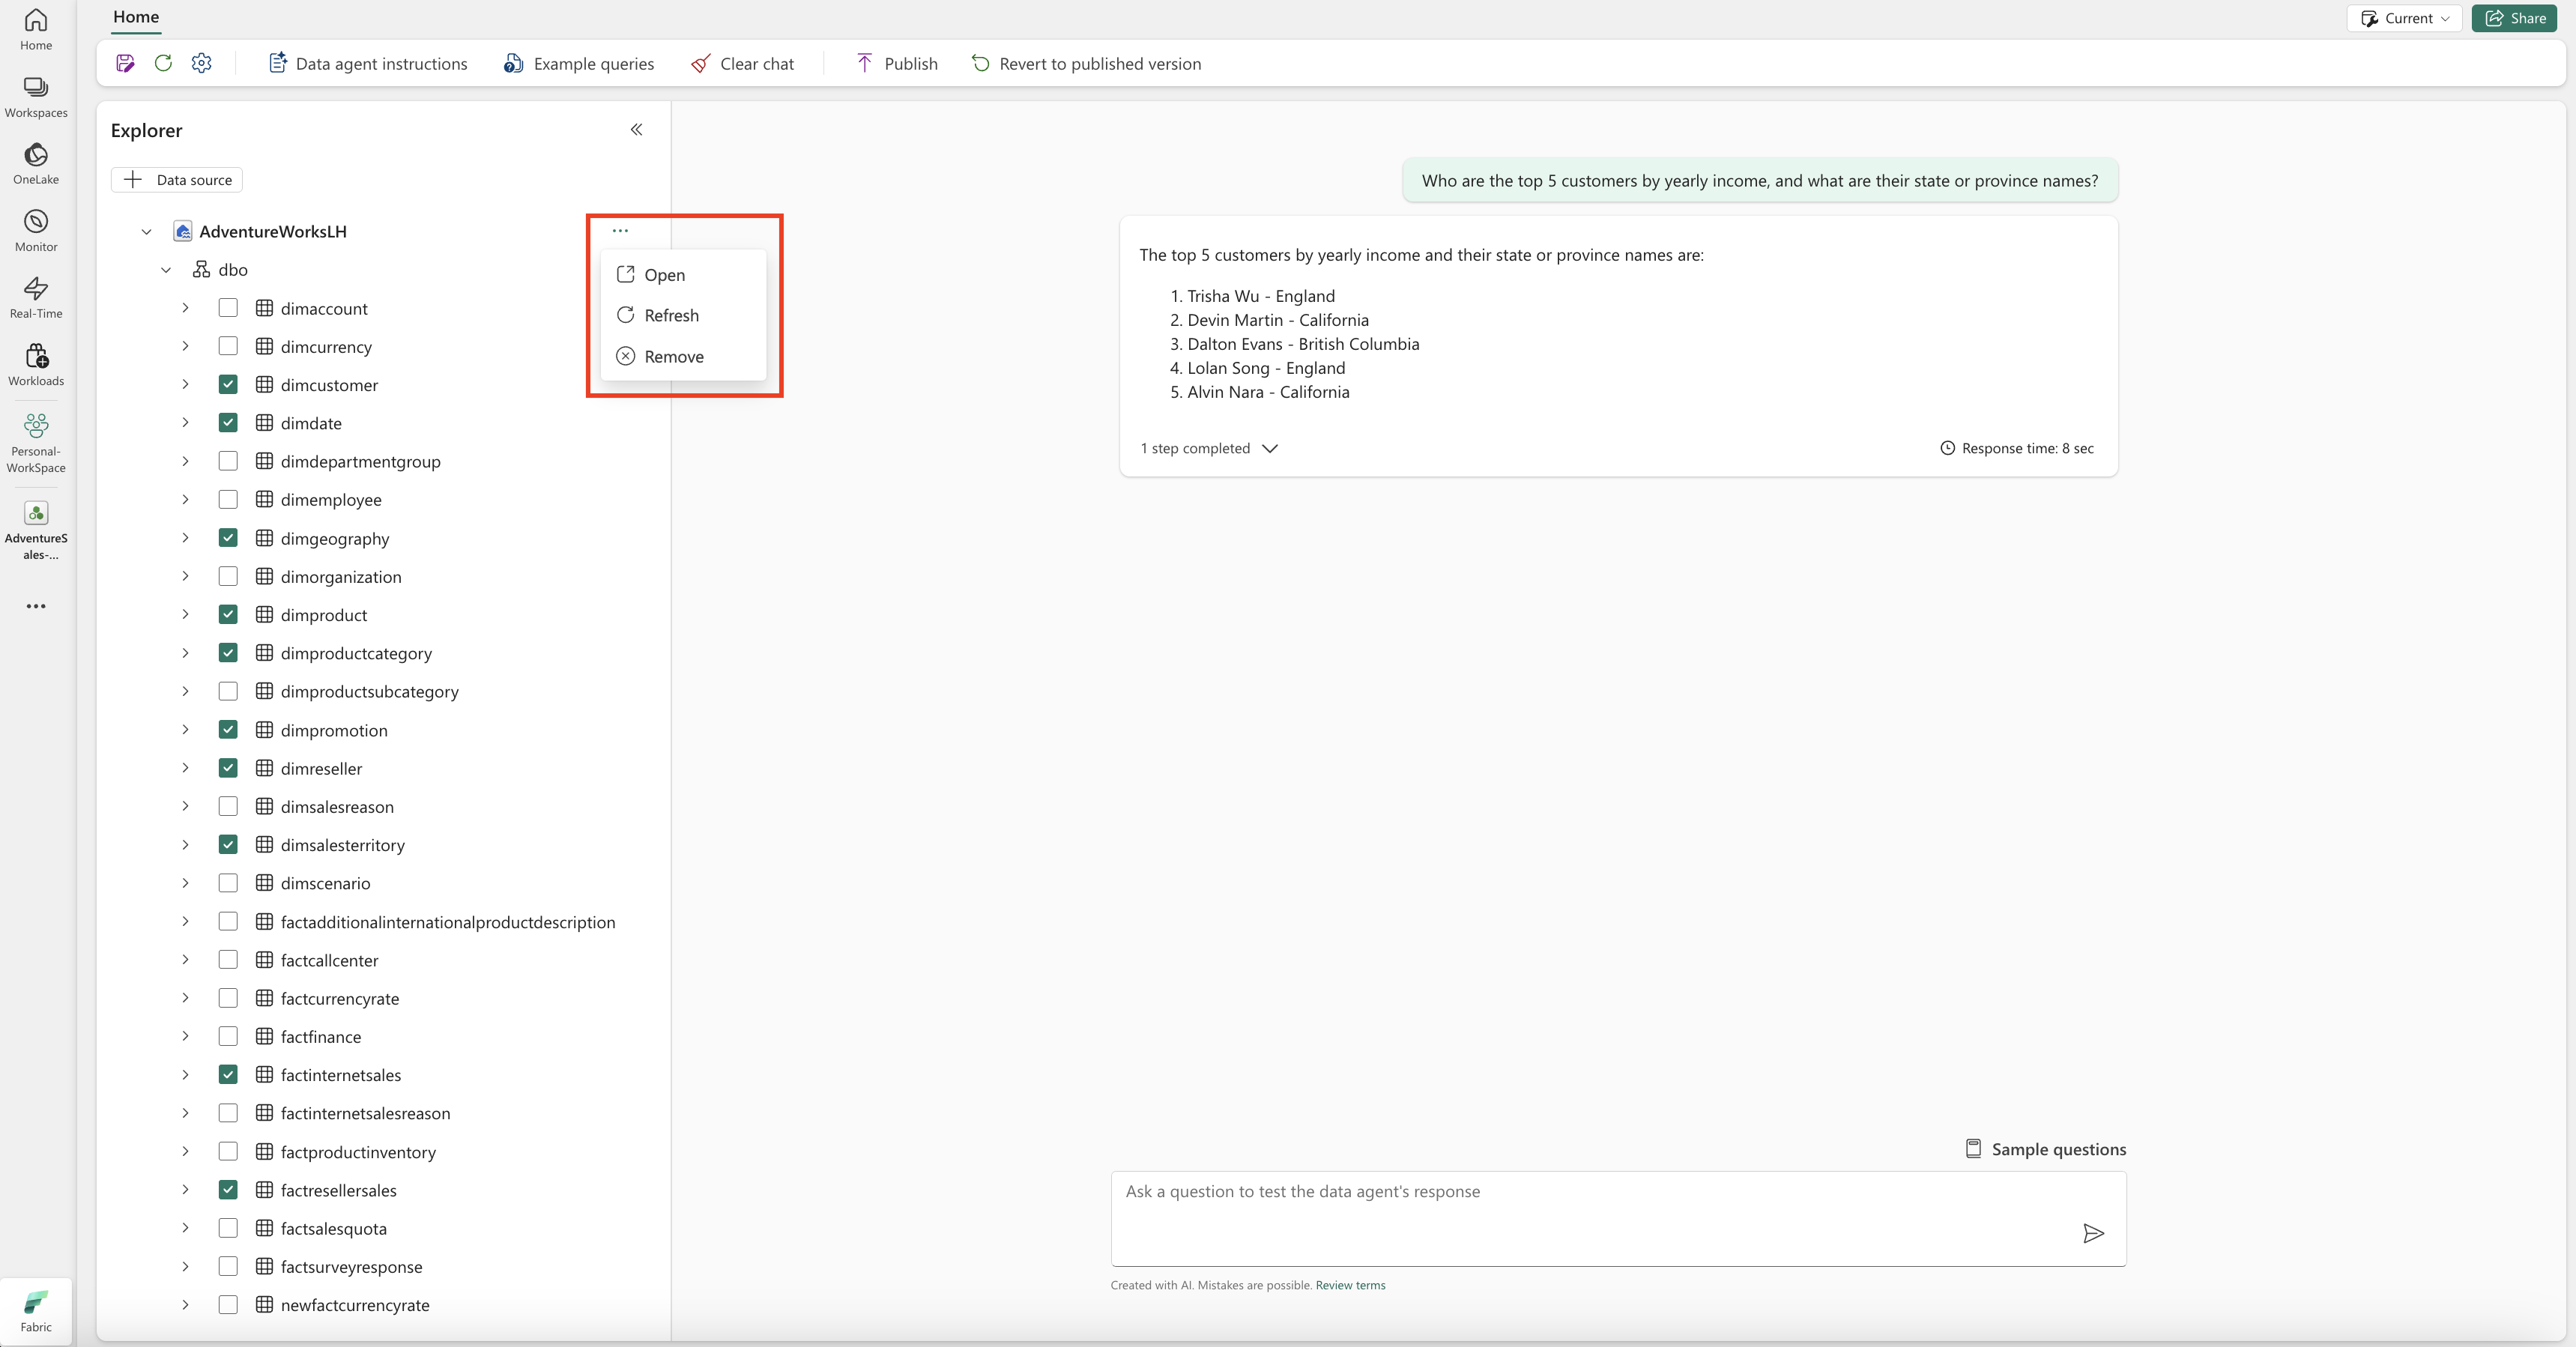Publish the data agent
The image size is (2576, 1347).
click(897, 63)
